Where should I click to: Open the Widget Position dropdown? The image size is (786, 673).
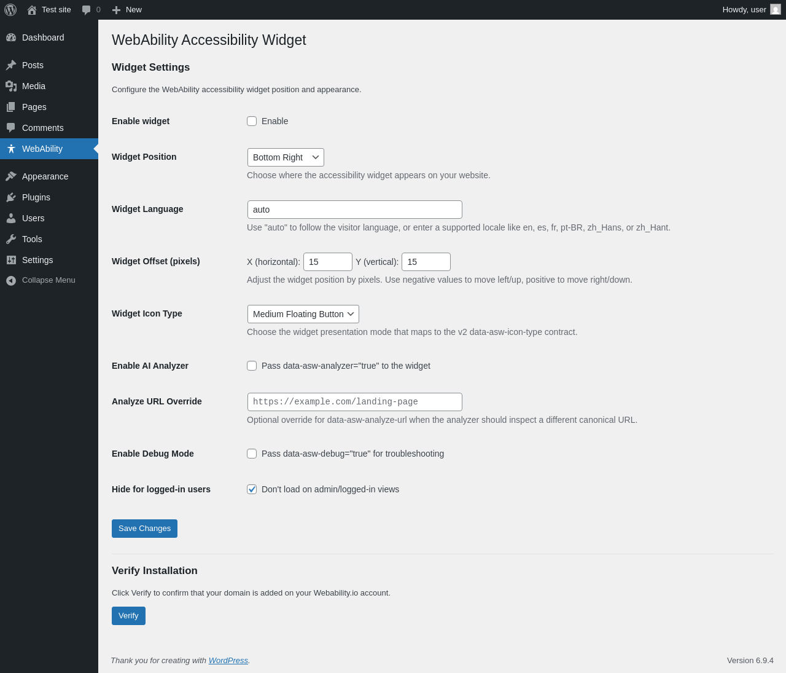tap(286, 157)
